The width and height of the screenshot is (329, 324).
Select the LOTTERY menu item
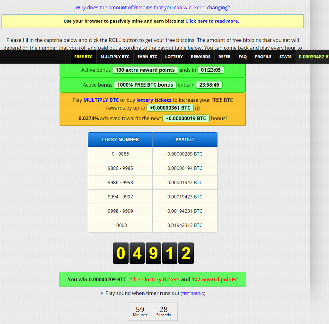[x=174, y=57]
